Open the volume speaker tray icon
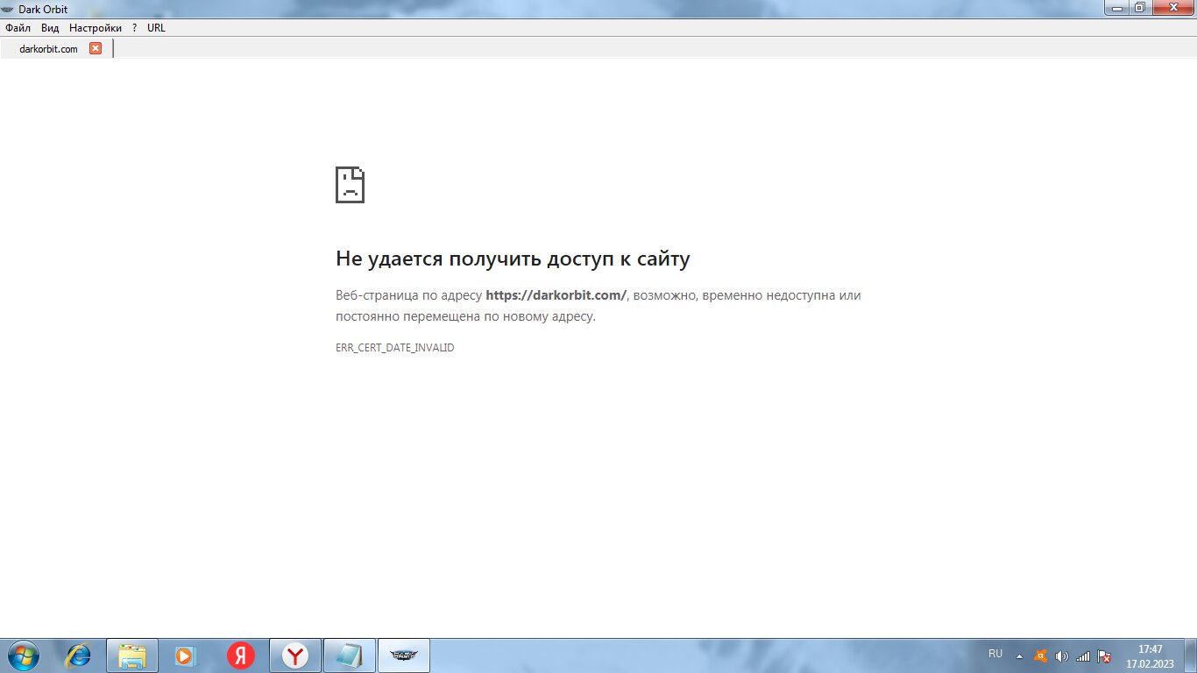Viewport: 1197px width, 673px height. pyautogui.click(x=1062, y=655)
